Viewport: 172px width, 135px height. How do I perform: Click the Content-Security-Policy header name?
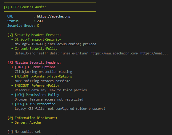36,49
